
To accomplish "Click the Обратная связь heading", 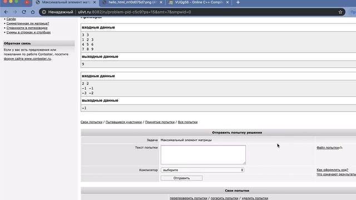I will click(17, 43).
